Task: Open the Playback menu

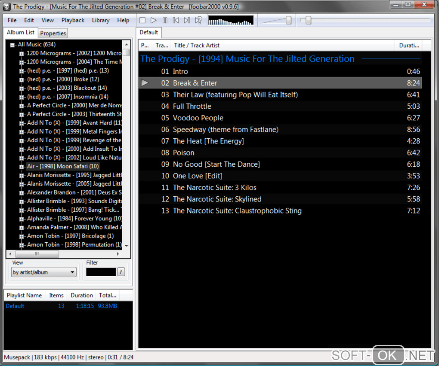Action: pyautogui.click(x=73, y=20)
